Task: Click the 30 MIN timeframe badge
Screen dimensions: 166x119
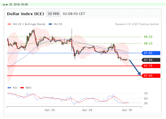Action: coord(53,14)
